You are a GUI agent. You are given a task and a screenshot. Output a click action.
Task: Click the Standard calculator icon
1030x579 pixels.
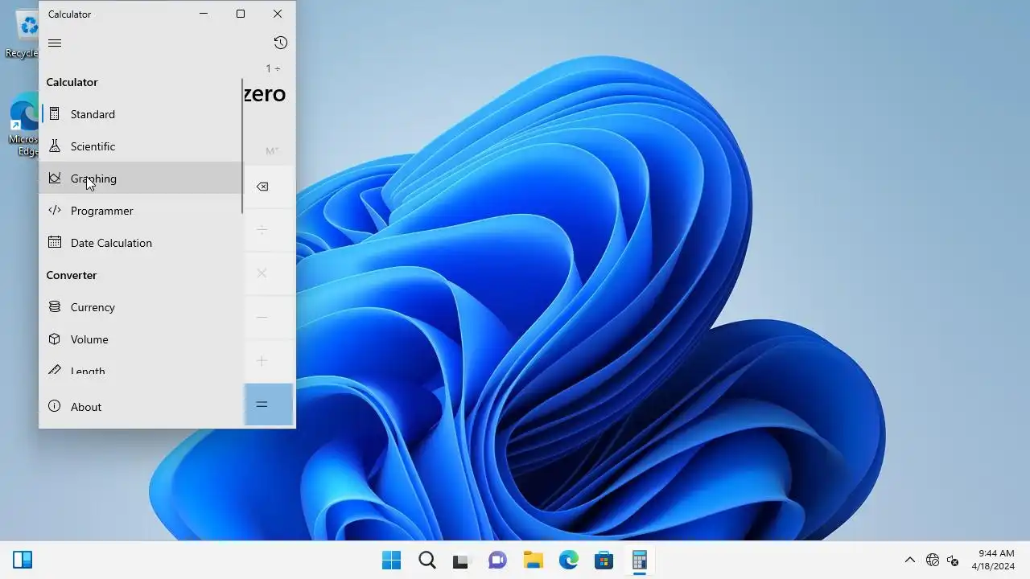click(55, 114)
